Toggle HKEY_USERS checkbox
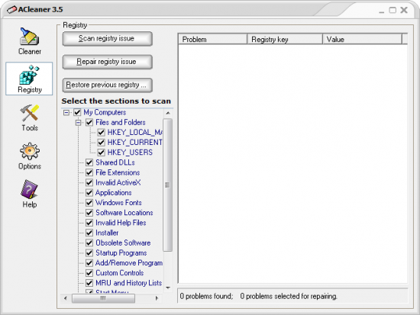 coord(101,153)
